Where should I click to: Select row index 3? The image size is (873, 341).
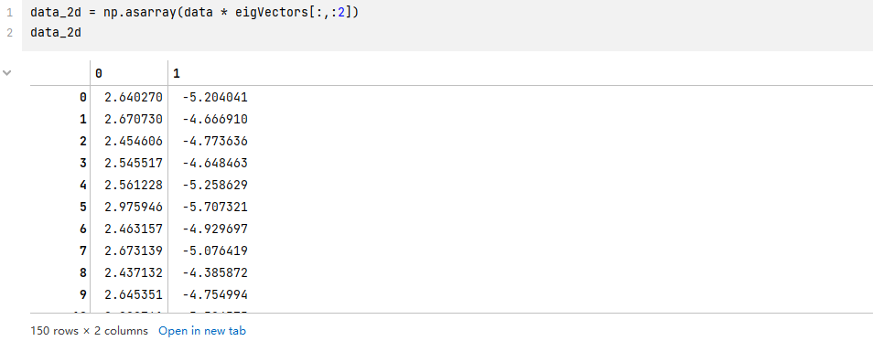point(83,163)
